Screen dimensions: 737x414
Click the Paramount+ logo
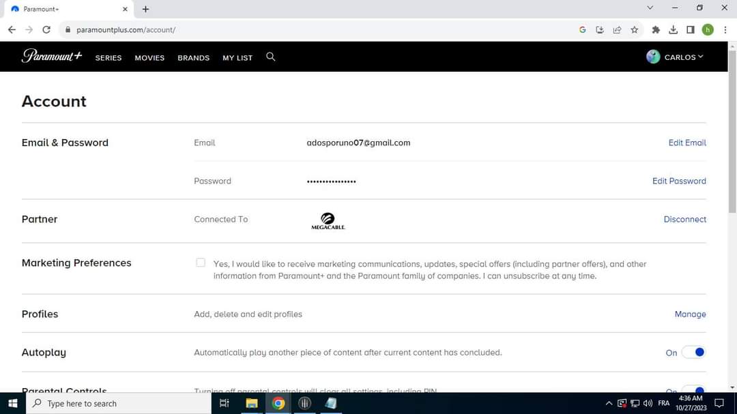point(52,57)
